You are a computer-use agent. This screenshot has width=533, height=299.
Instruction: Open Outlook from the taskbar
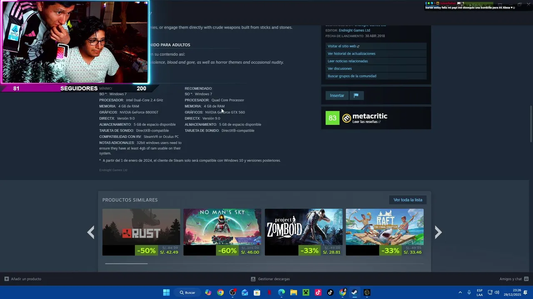245,292
